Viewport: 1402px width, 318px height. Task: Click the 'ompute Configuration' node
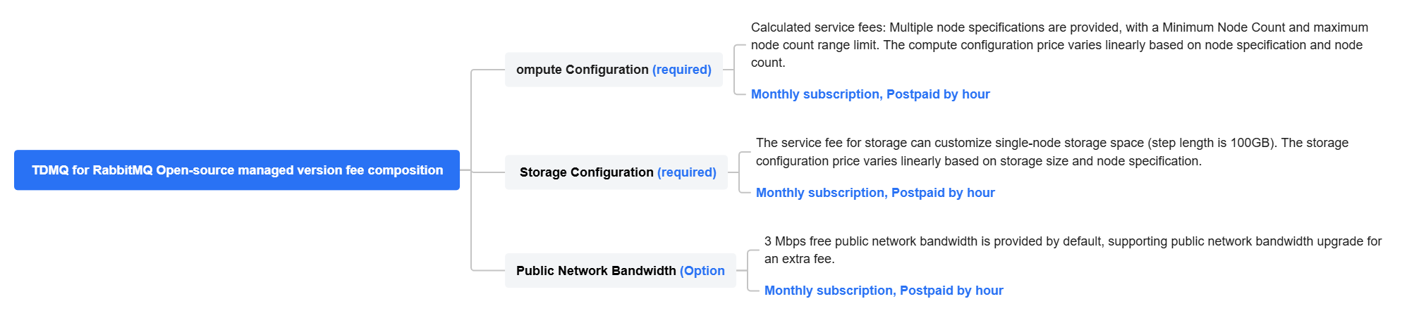pyautogui.click(x=582, y=70)
